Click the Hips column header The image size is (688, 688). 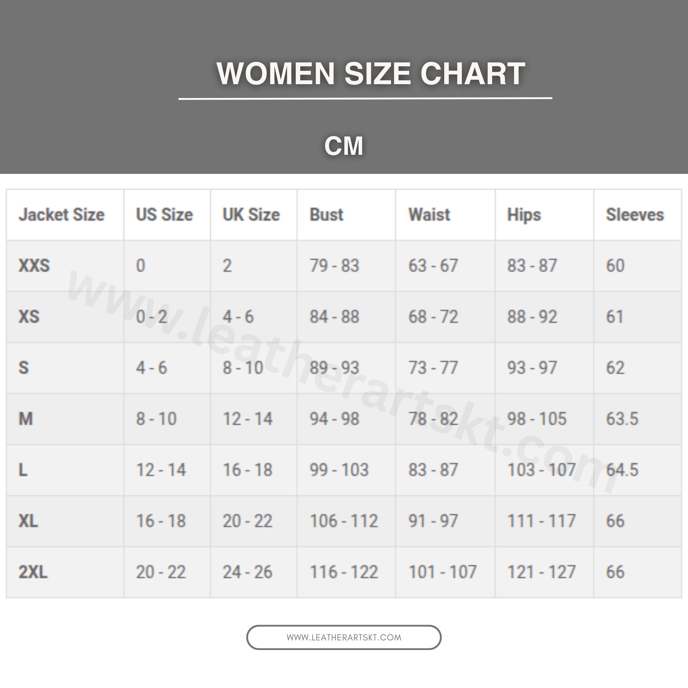[524, 215]
